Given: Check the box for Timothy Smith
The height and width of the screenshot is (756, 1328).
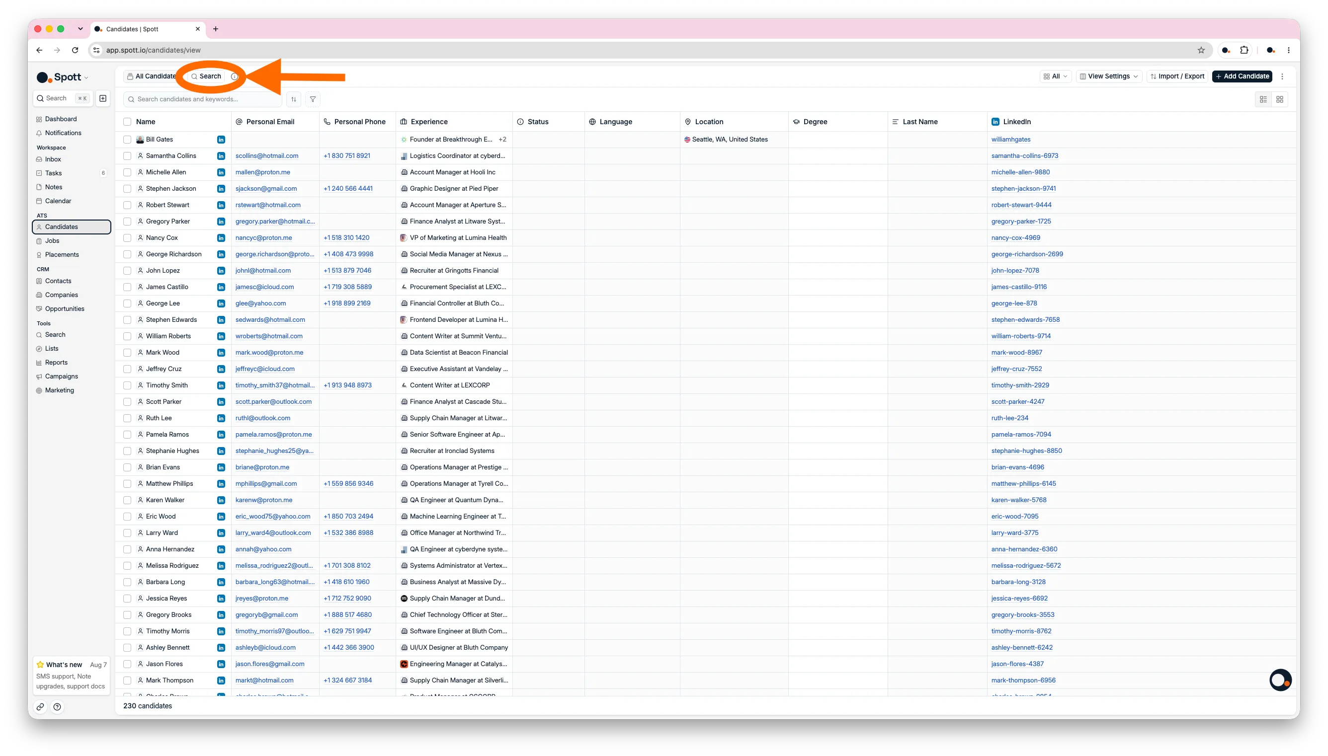Looking at the screenshot, I should (x=127, y=385).
